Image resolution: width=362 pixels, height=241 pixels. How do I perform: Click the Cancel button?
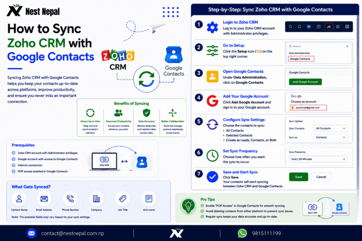point(321,177)
